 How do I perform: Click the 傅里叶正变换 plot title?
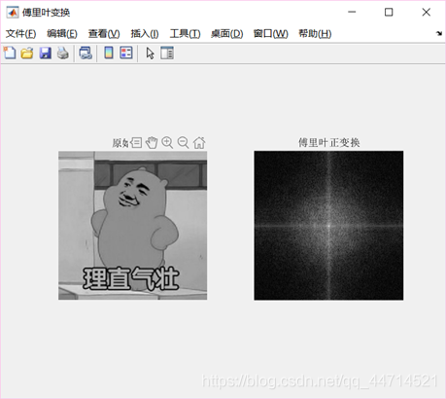point(328,142)
